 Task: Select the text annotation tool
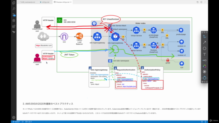[x=205, y=54]
